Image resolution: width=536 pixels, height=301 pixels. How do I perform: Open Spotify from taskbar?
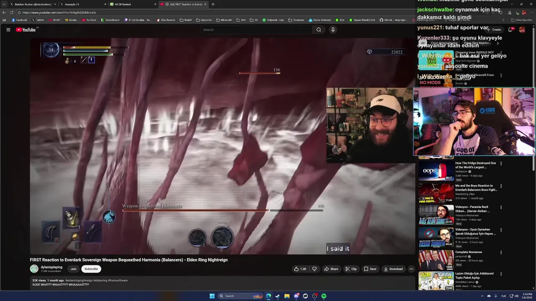(x=324, y=296)
